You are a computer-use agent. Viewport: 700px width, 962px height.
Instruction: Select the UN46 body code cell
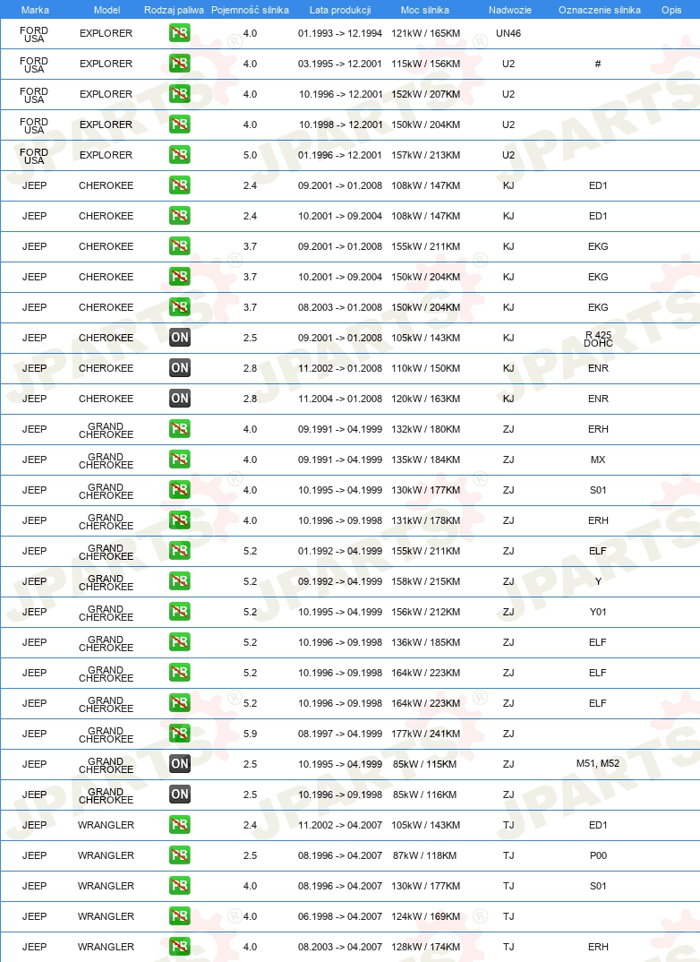tap(508, 33)
